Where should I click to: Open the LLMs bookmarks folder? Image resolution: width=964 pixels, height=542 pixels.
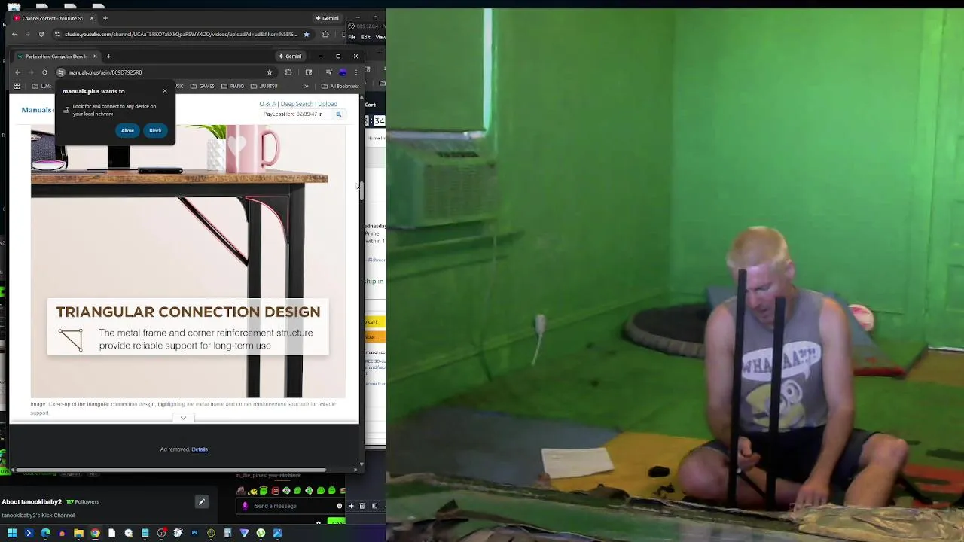click(41, 86)
